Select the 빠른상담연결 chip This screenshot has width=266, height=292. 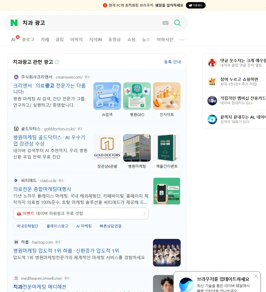pyautogui.click(x=110, y=226)
